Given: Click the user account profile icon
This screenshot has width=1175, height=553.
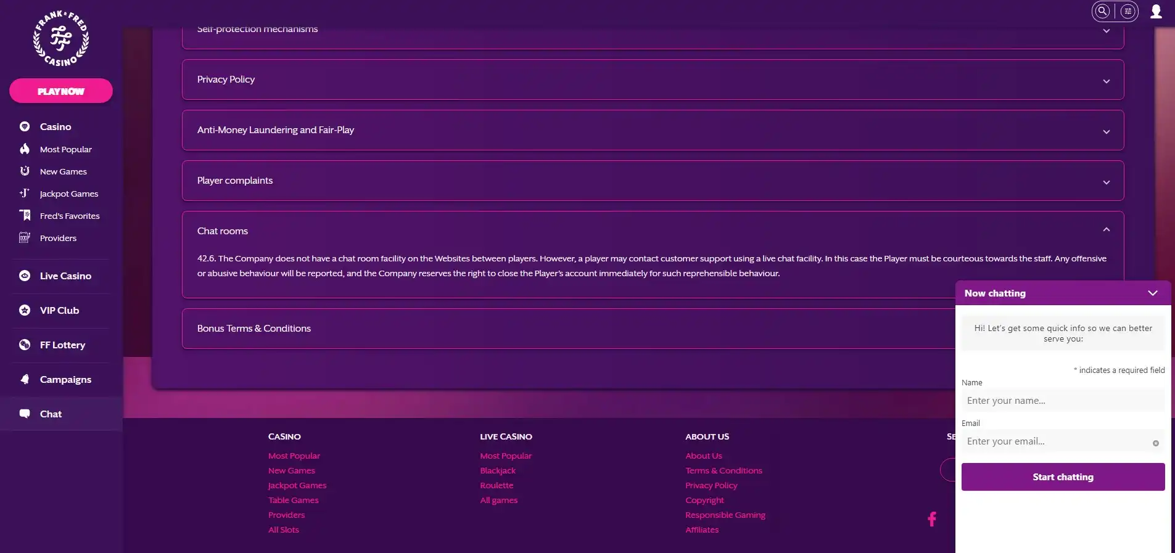Looking at the screenshot, I should point(1156,12).
